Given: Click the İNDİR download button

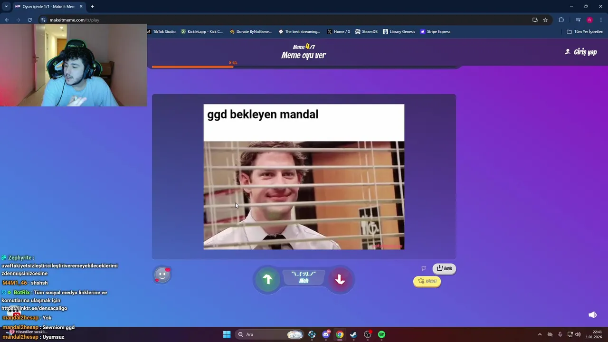Looking at the screenshot, I should tap(444, 268).
